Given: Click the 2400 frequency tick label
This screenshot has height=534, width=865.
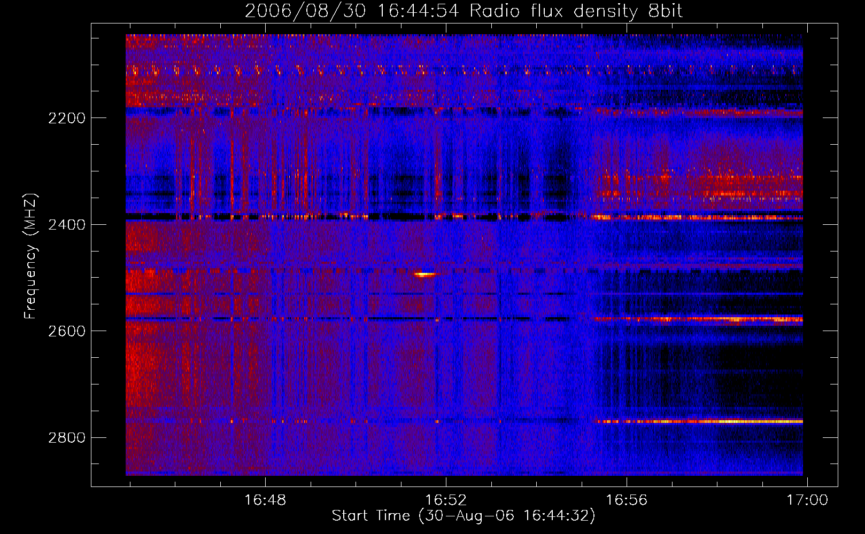Looking at the screenshot, I should coord(67,225).
